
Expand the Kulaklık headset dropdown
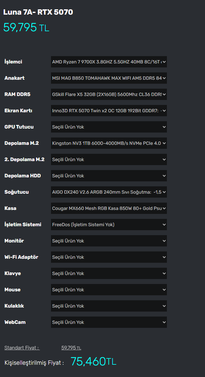tap(109, 306)
